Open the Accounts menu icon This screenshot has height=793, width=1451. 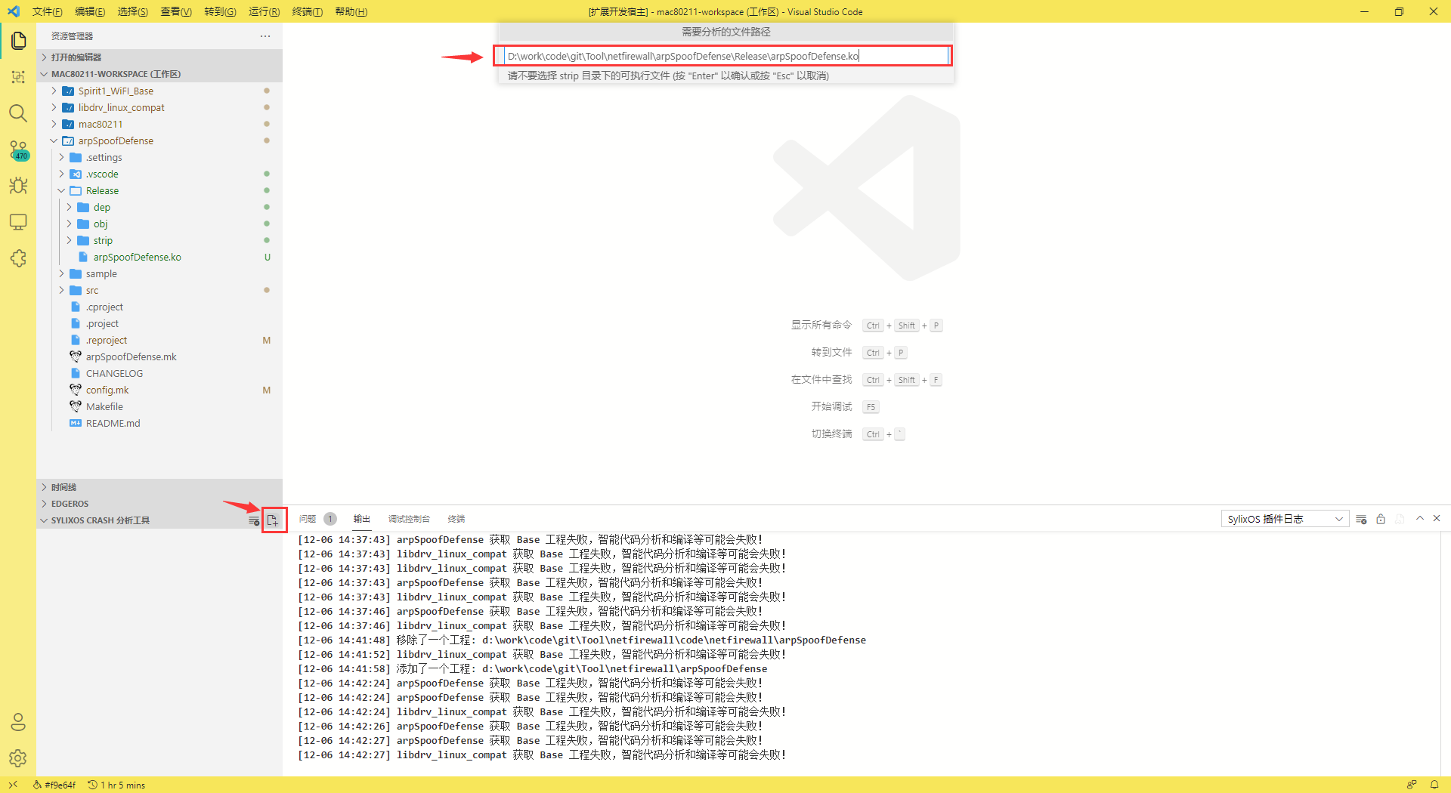click(18, 722)
